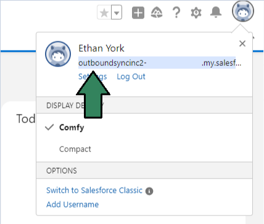Click Ethan York's avatar in the panel
This screenshot has height=224, width=264.
pos(58,54)
